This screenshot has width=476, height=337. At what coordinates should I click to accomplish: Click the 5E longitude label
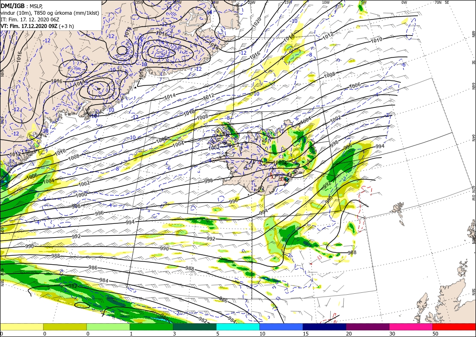(x=447, y=2)
